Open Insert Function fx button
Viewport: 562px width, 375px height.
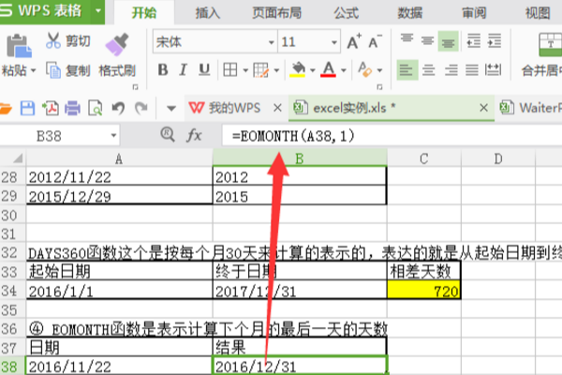194,136
